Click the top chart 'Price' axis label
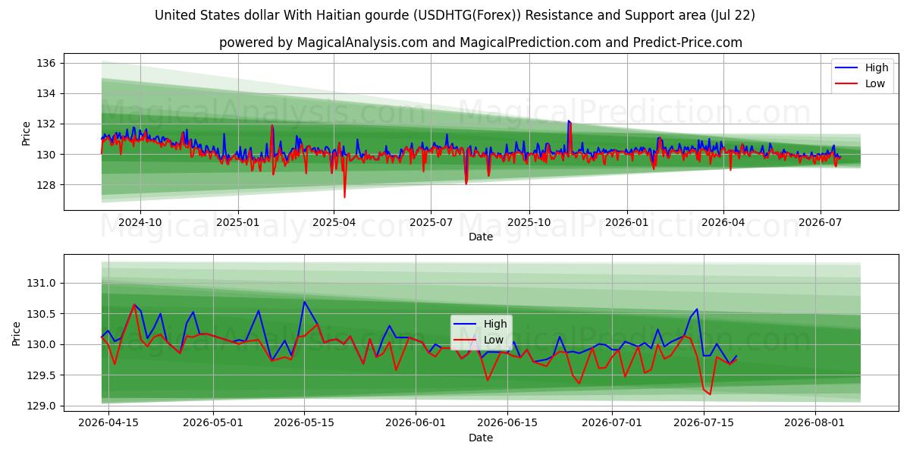Viewport: 910px width, 455px height. click(x=27, y=132)
